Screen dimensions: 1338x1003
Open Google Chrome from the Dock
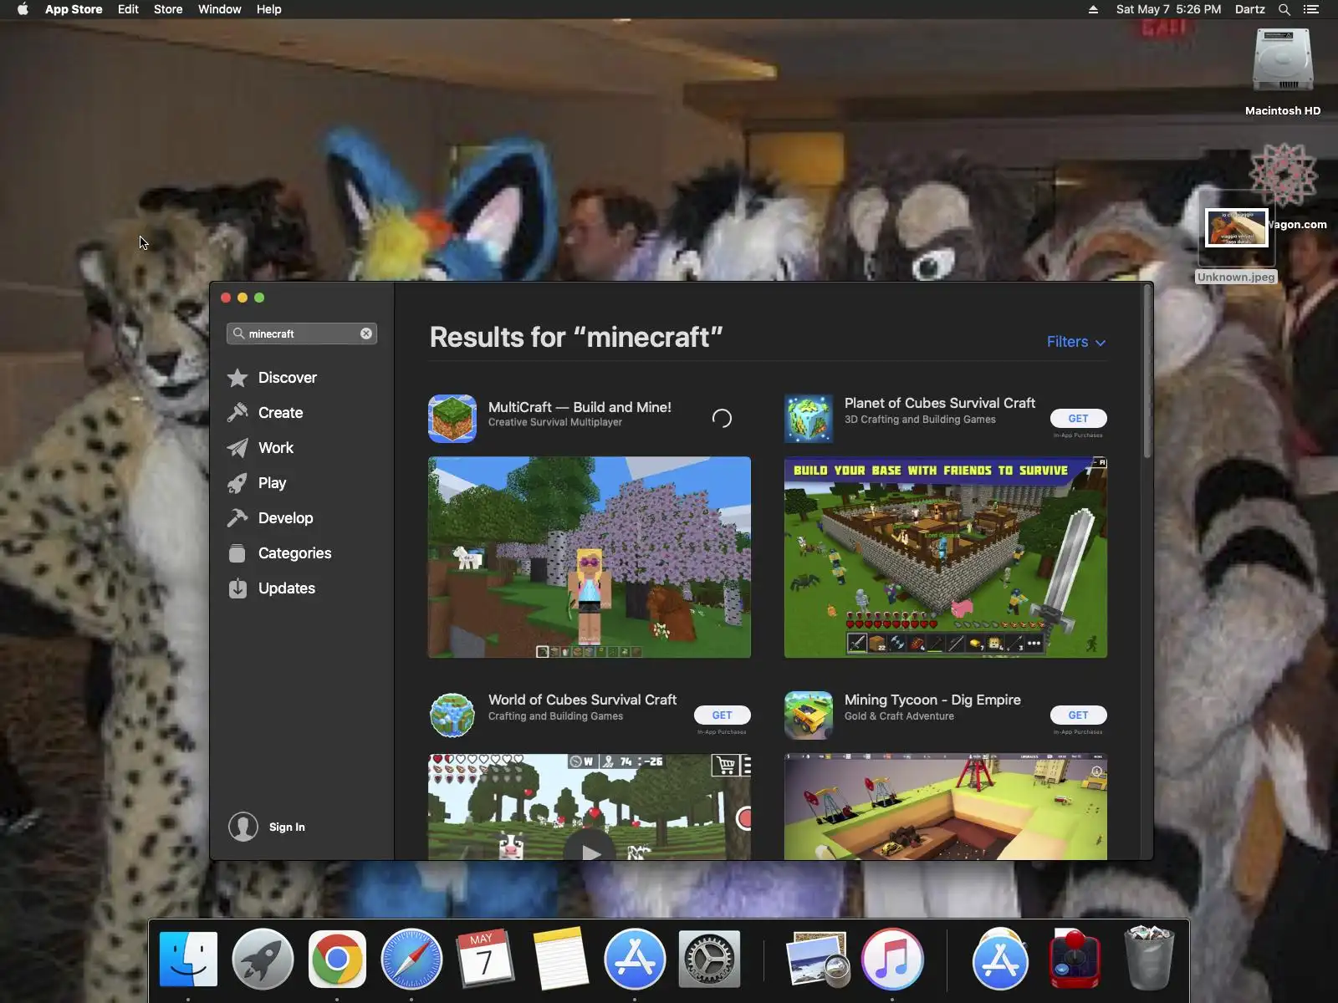[x=337, y=959]
